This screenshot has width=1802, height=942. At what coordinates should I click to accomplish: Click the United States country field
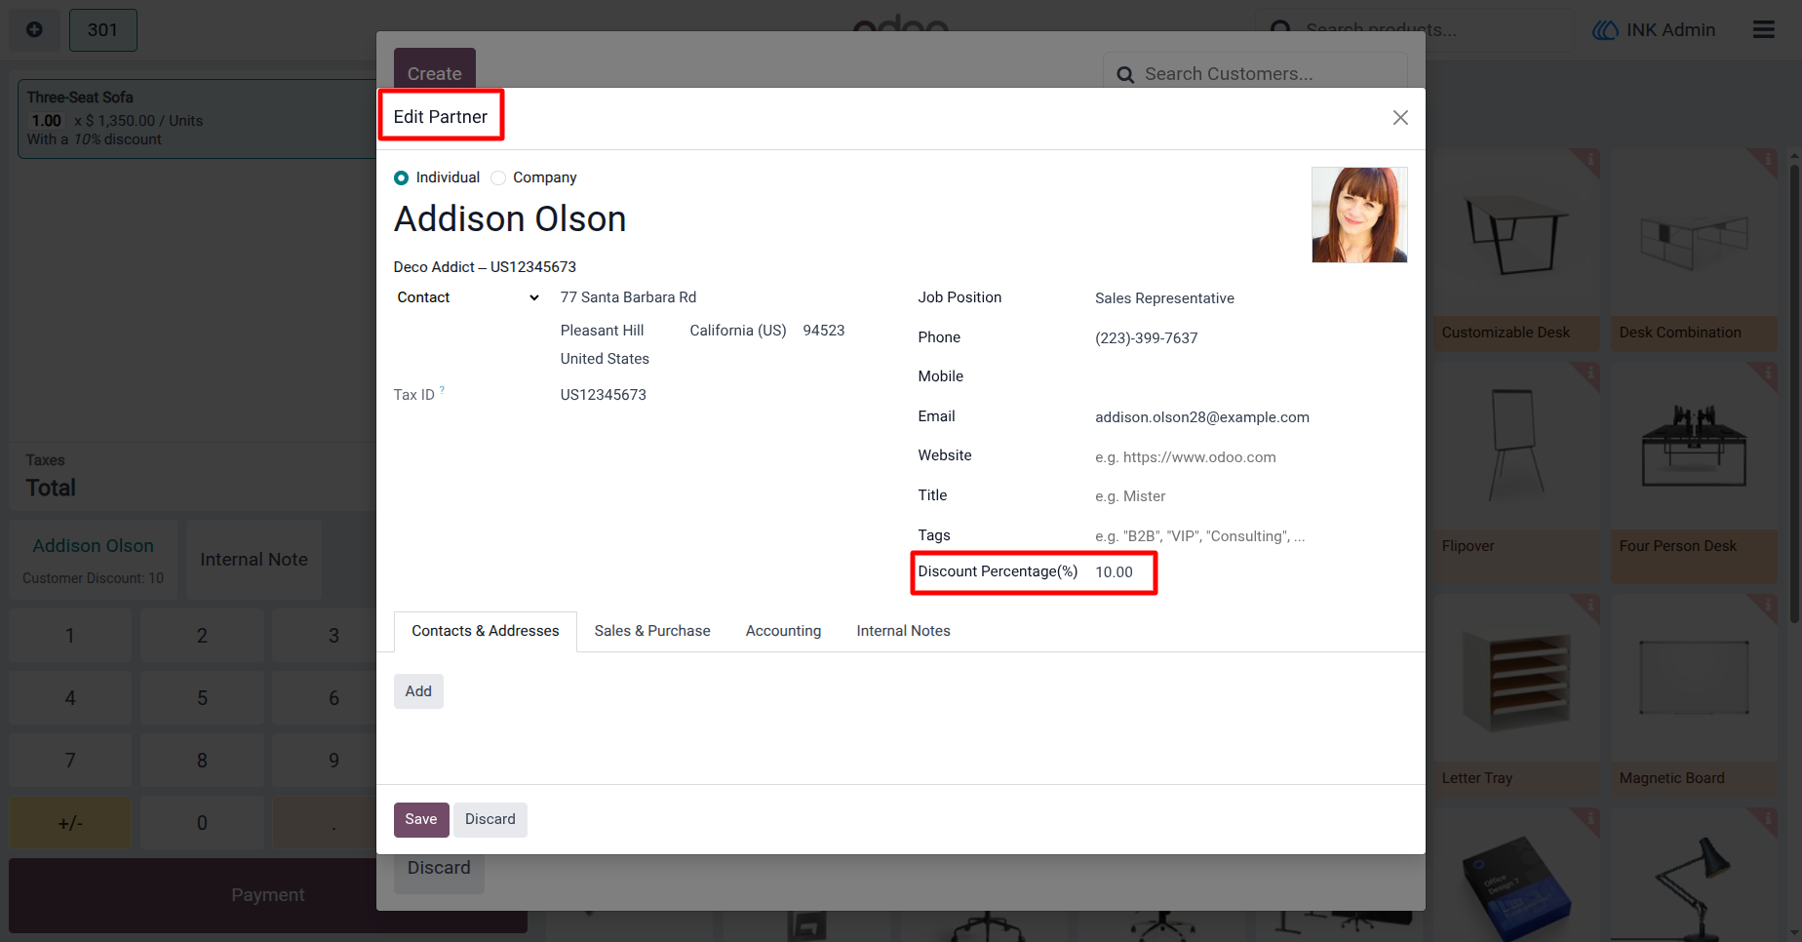click(x=605, y=359)
